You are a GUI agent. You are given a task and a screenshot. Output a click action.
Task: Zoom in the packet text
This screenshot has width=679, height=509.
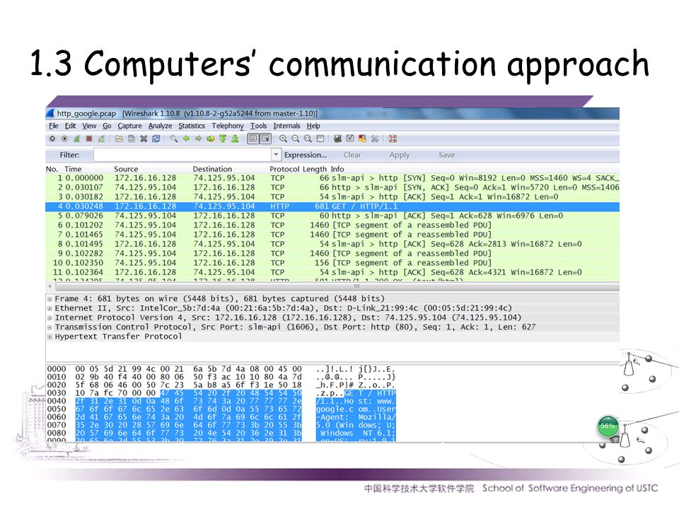[x=283, y=139]
